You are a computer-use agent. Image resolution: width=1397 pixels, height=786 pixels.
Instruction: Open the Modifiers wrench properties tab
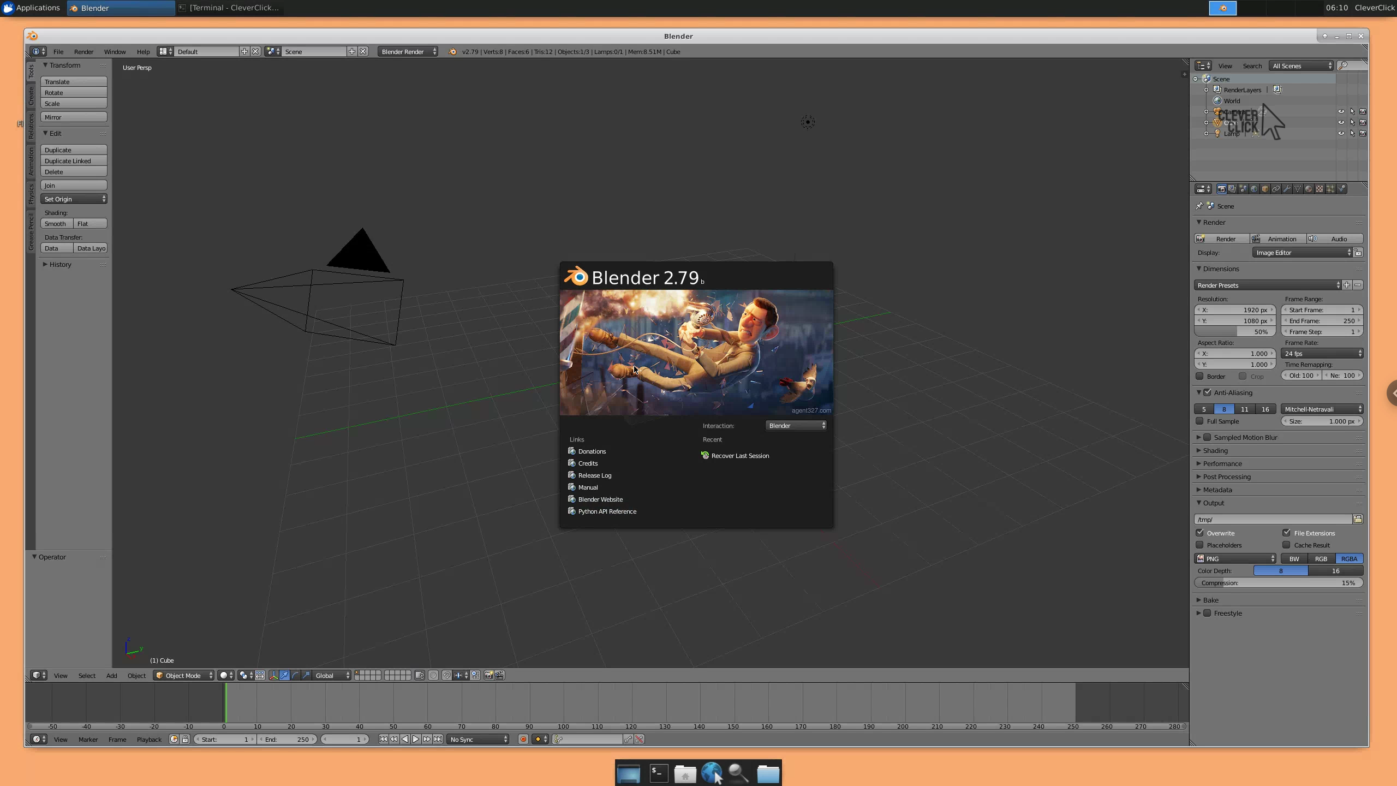coord(1287,189)
